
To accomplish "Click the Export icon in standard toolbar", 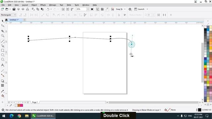I will (68, 9).
